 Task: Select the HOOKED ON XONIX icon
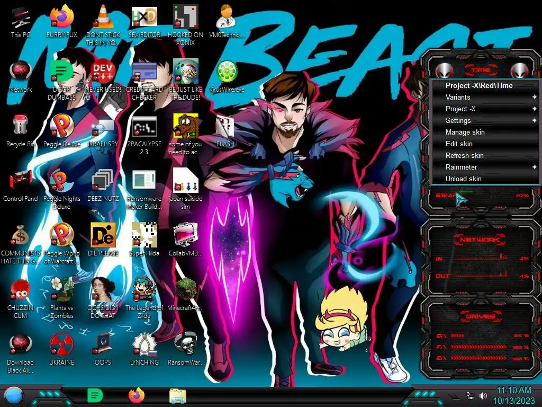click(x=185, y=25)
